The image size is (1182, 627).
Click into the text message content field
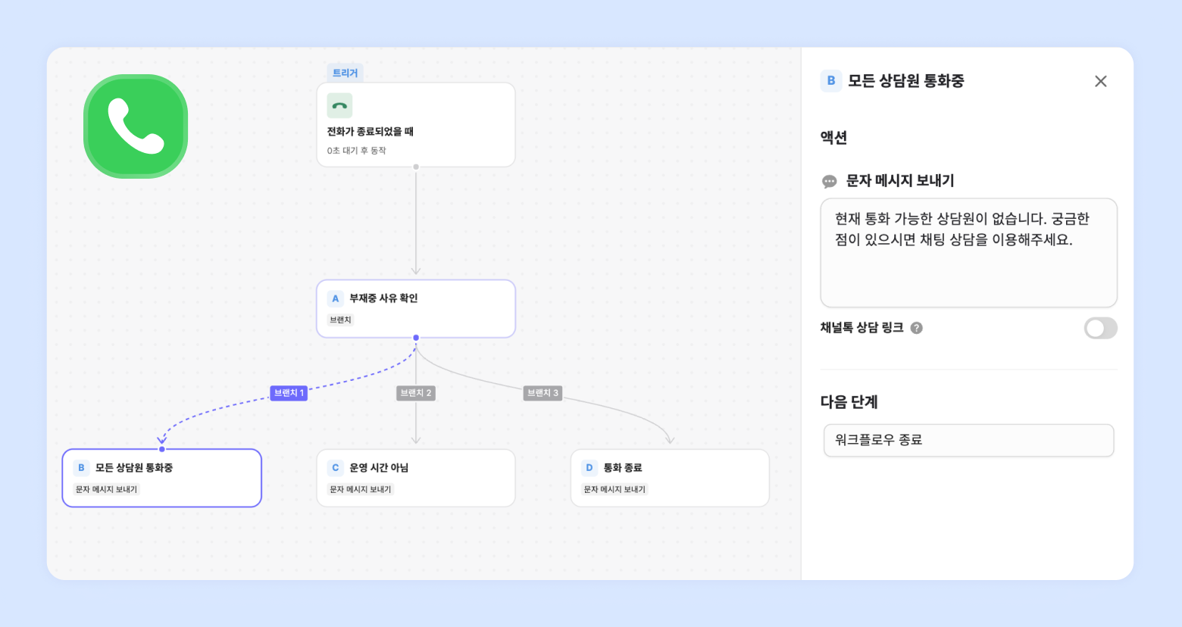point(968,265)
